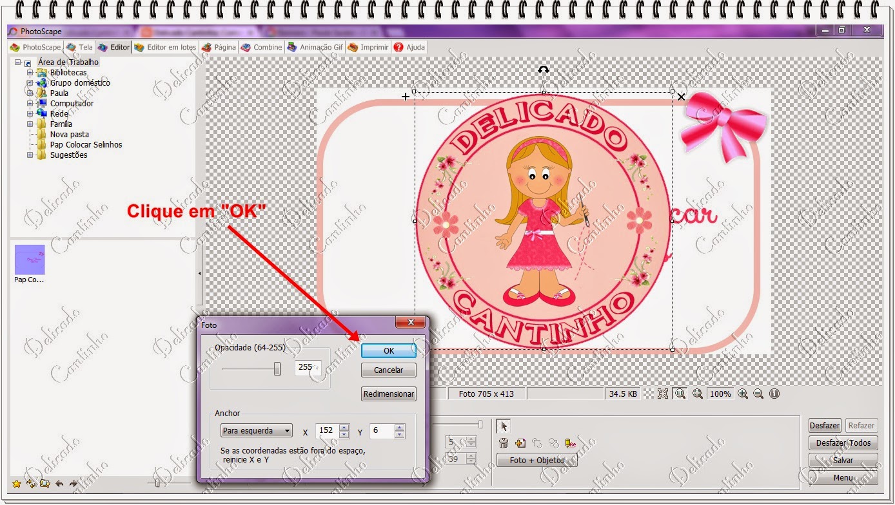Click the plus handle on object corner
Image resolution: width=895 pixels, height=505 pixels.
(406, 97)
